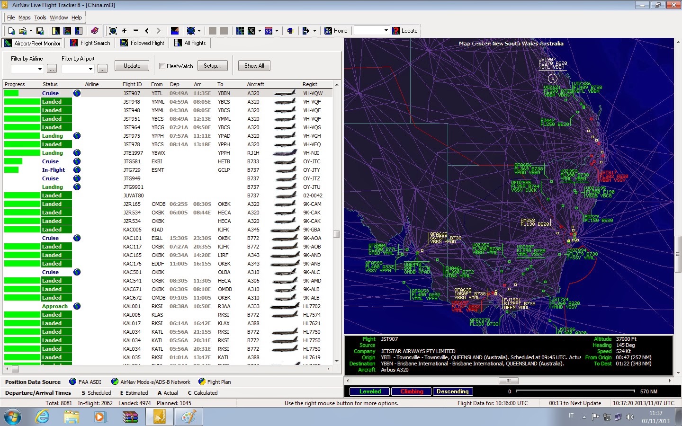
Task: Click the map horizontal scrollbar thumb
Action: 508,381
